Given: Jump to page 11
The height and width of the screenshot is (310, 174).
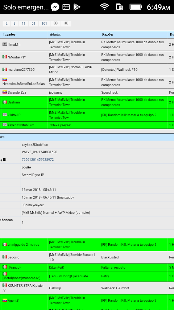Looking at the screenshot, I should click(x=24, y=24).
